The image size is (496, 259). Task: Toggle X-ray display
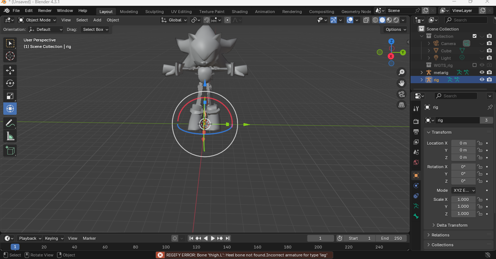point(366,20)
